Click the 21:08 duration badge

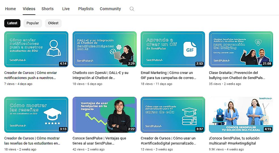click(x=267, y=64)
